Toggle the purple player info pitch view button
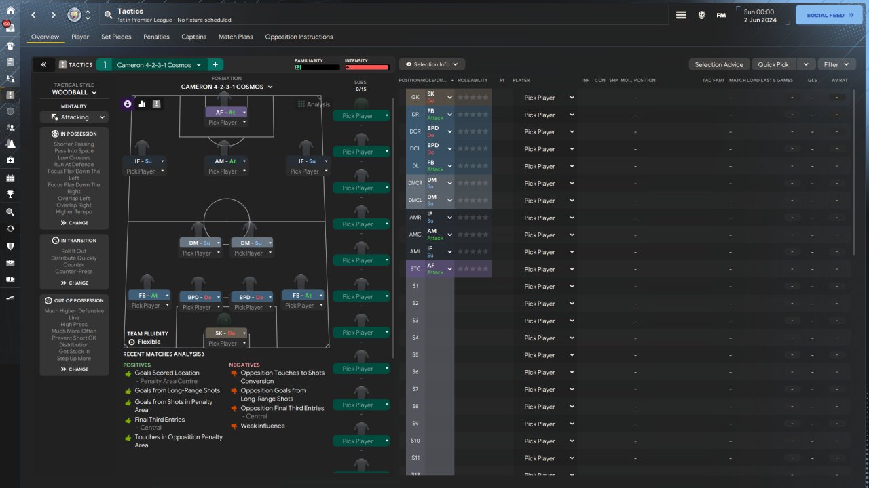The width and height of the screenshot is (869, 488). pos(128,104)
